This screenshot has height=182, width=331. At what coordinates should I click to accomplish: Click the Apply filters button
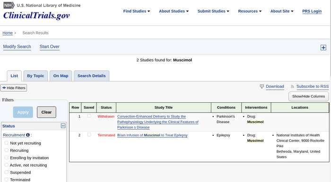(x=23, y=112)
